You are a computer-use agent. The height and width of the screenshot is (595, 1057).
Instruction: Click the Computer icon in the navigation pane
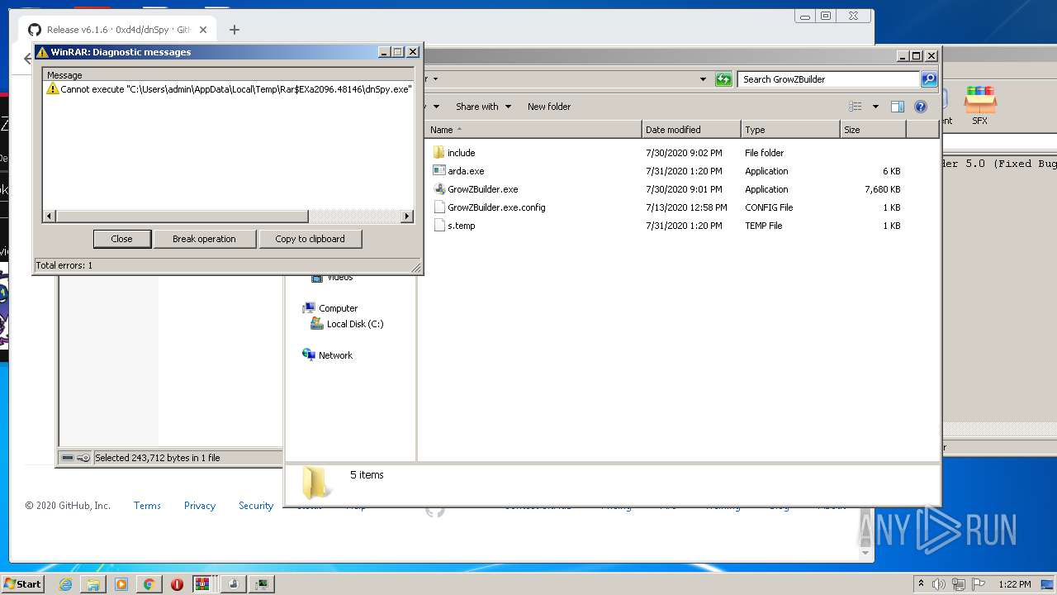tap(309, 308)
